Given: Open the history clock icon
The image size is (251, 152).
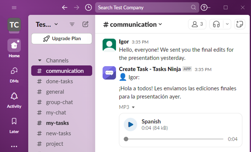Looking at the screenshot, I should [88, 7].
